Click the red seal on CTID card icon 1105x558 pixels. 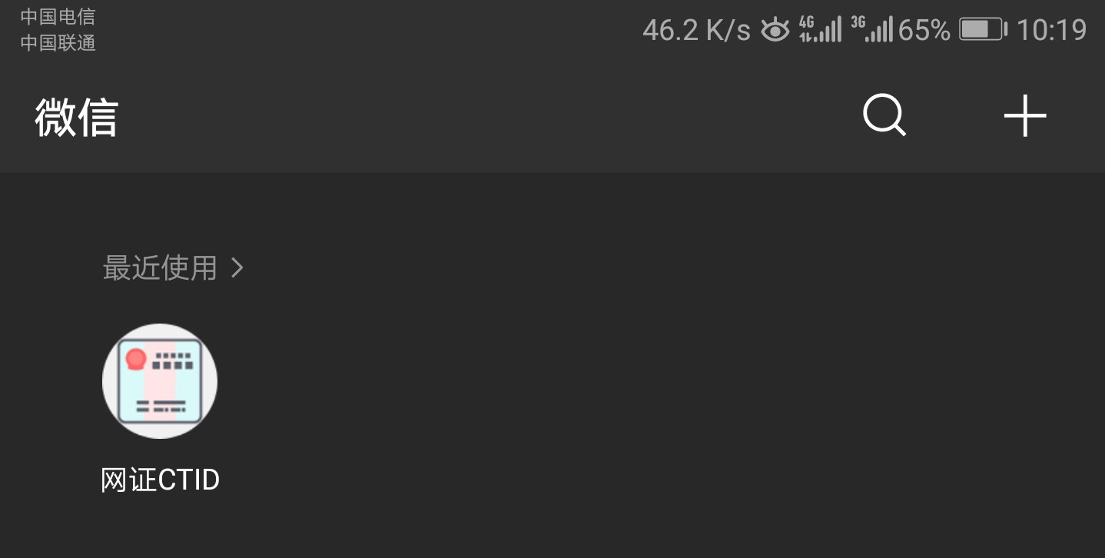(x=136, y=359)
